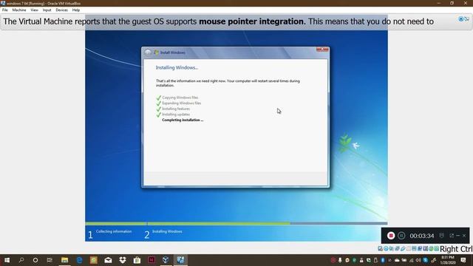The height and width of the screenshot is (266, 473).
Task: Click 'Completing installation ...' step text
Action: (183, 120)
